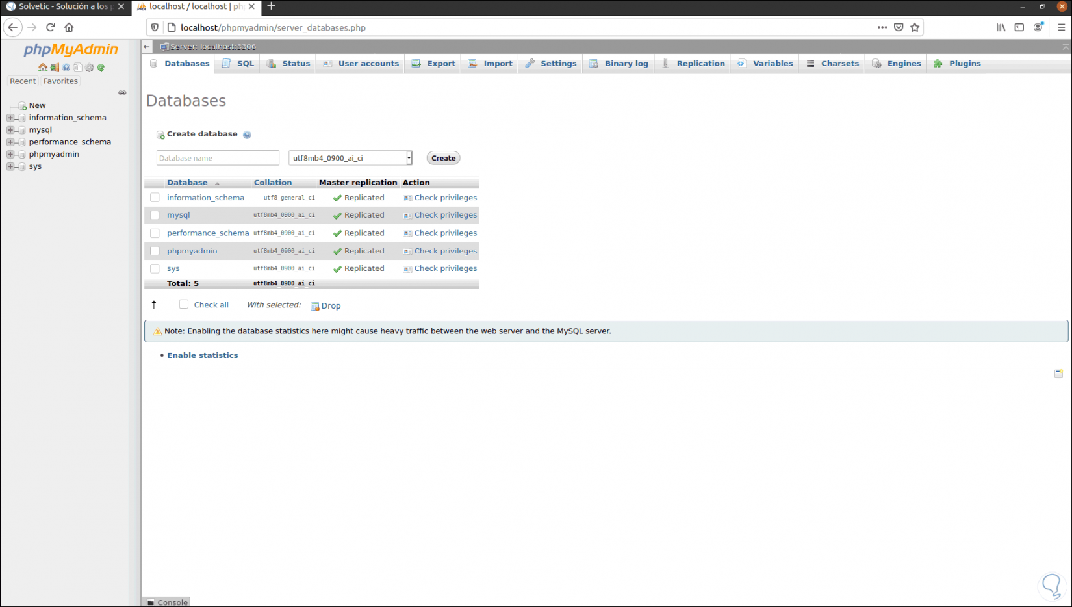Click the link-with-main-panel chain icon
This screenshot has height=607, width=1072.
pyautogui.click(x=122, y=93)
